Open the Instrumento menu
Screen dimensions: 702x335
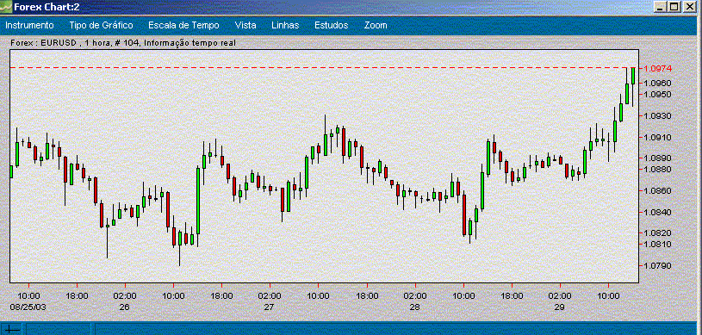pos(29,25)
